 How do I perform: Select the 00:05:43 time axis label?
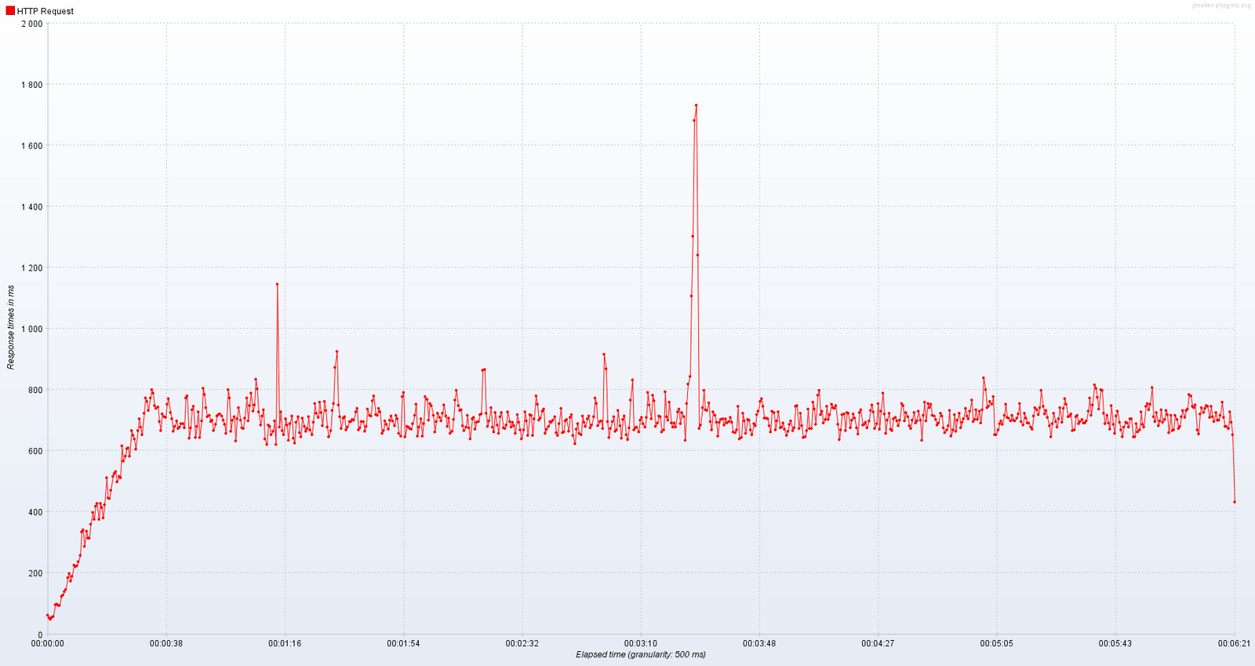1115,643
